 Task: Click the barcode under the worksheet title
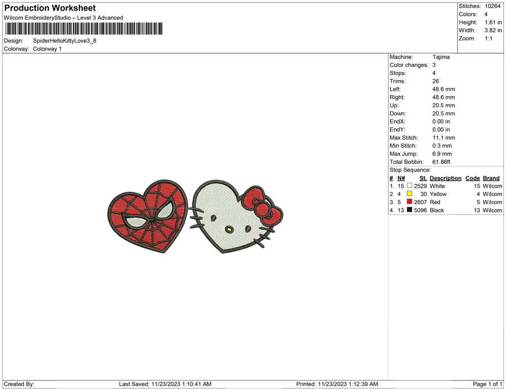click(x=84, y=29)
